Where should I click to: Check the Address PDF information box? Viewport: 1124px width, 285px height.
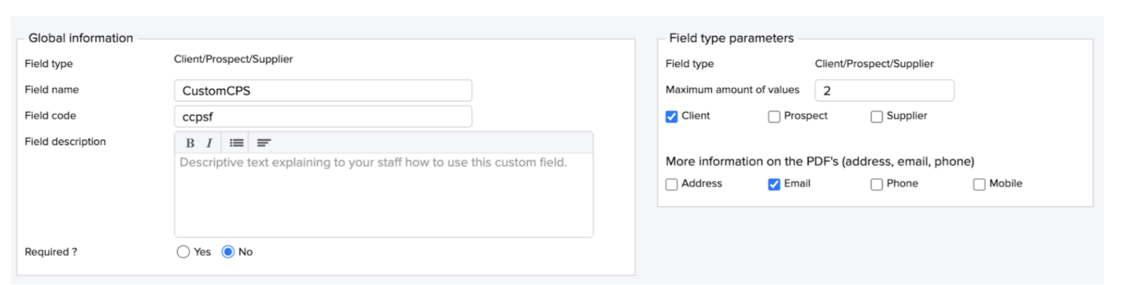(x=671, y=184)
